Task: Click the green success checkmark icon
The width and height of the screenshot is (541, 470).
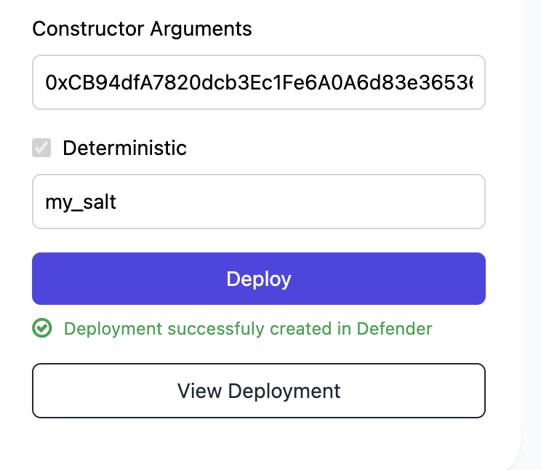Action: pyautogui.click(x=42, y=329)
